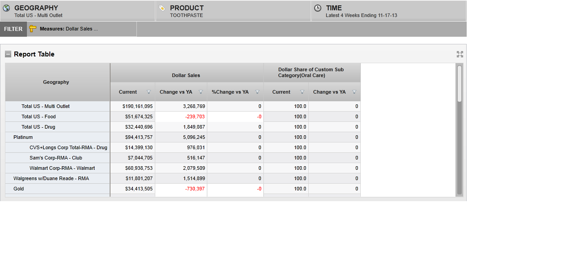
Task: Select Walmart Corp-RMA - Walmart row
Action: click(62, 168)
